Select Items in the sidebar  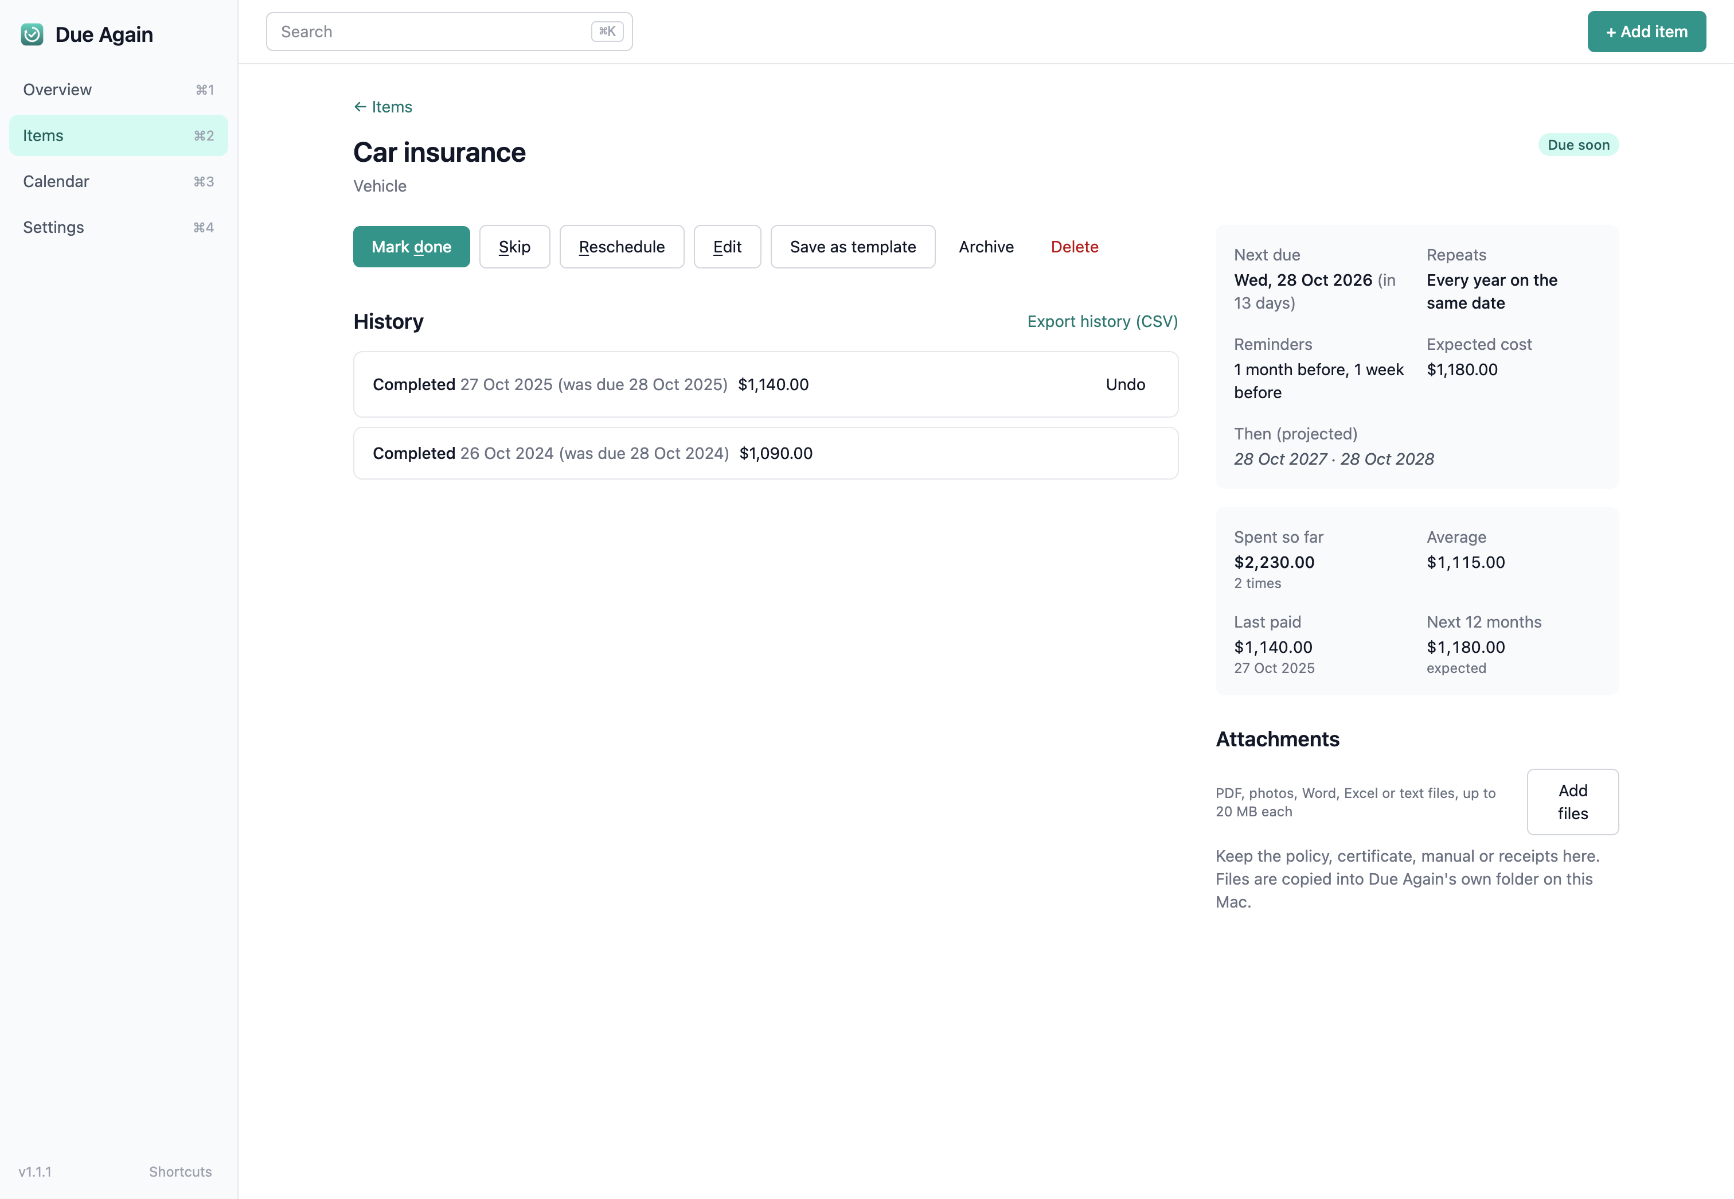119,136
